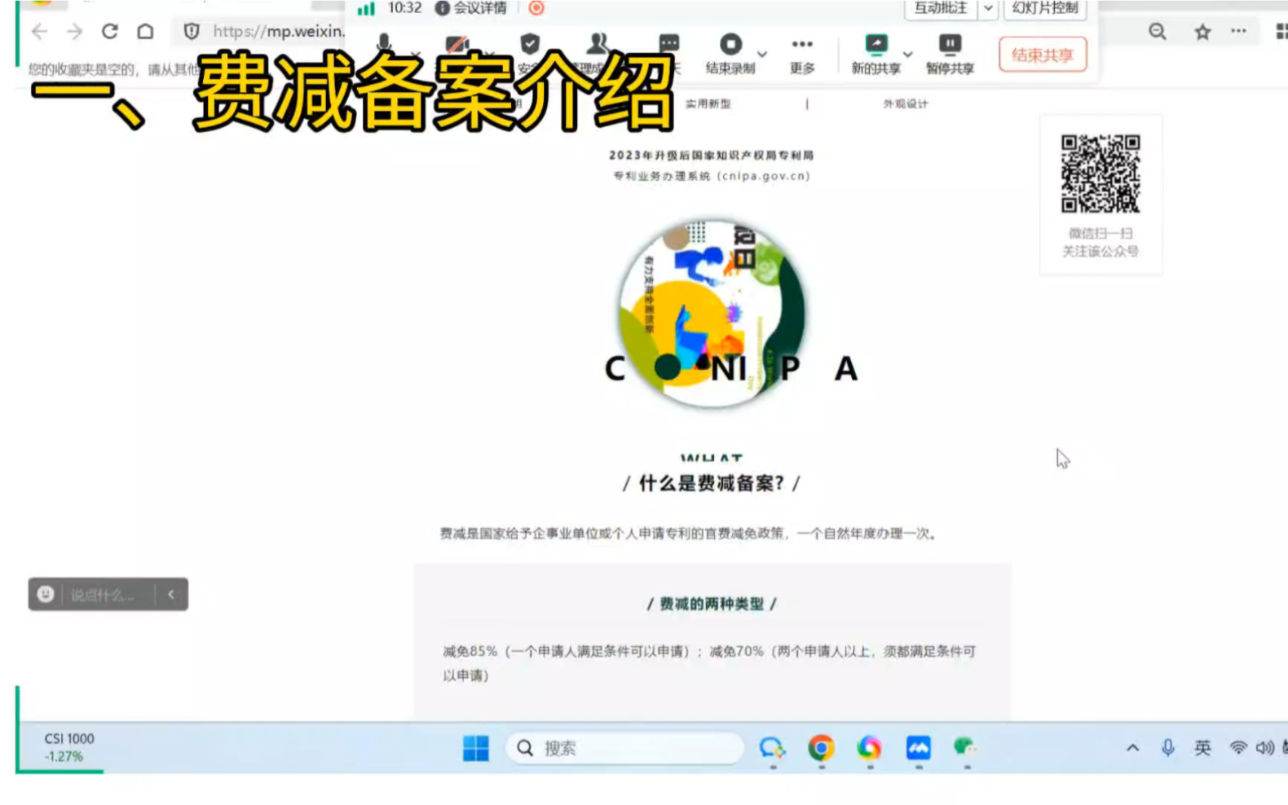Open the WeChat taskbar icon
Image resolution: width=1288 pixels, height=805 pixels.
tap(965, 746)
